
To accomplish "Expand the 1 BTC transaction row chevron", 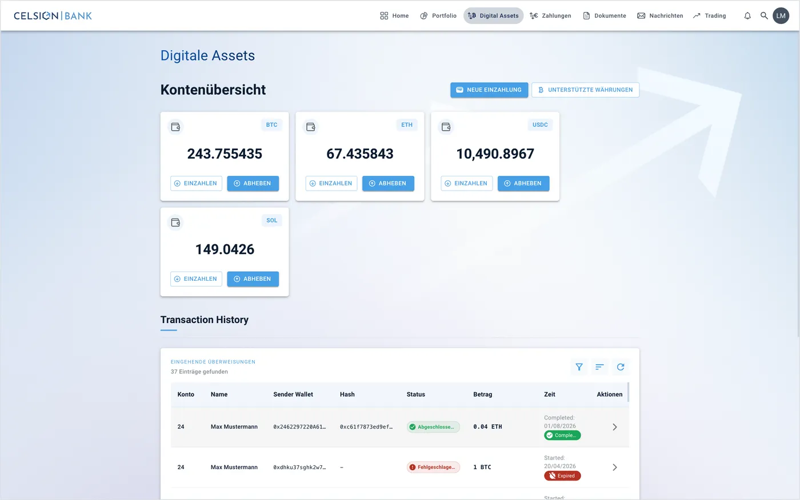I will [615, 467].
